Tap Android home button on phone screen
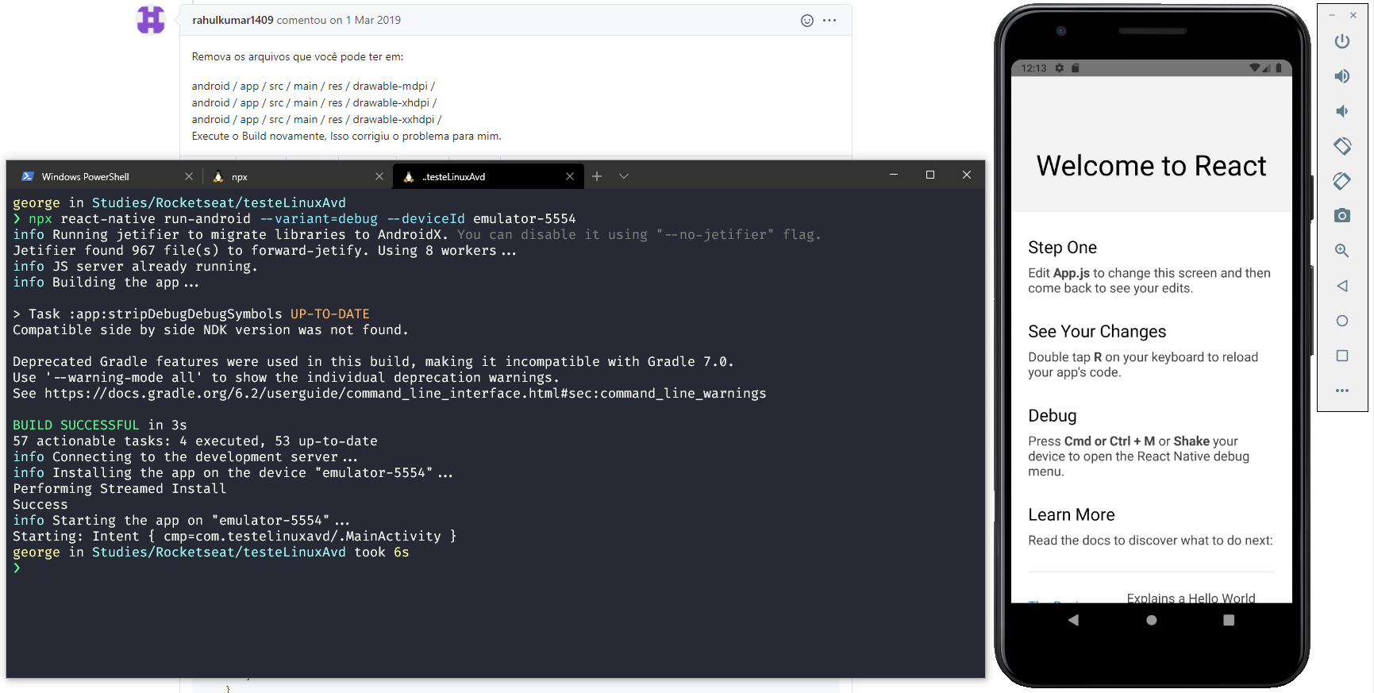The image size is (1374, 693). pos(1151,620)
